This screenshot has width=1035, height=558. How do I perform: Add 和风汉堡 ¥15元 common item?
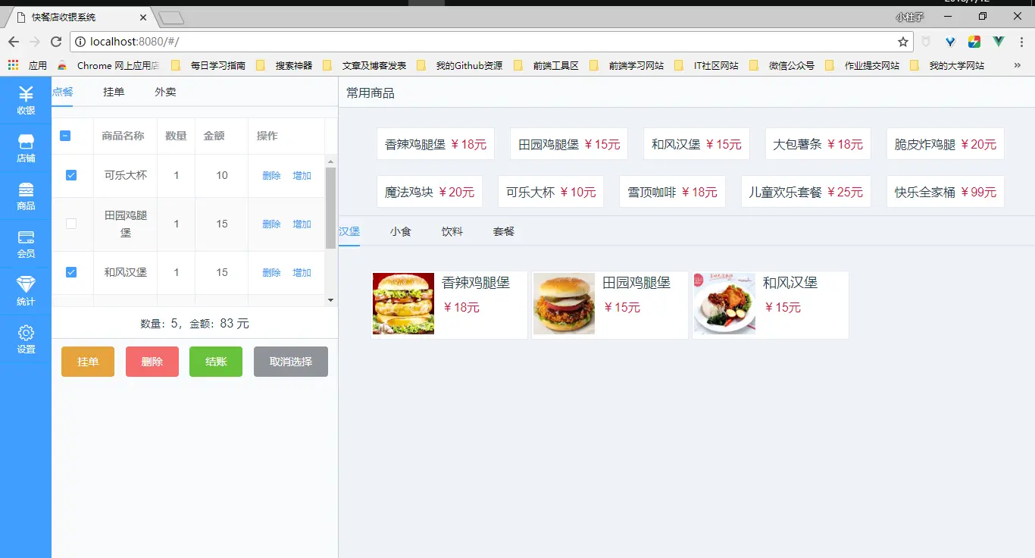(x=696, y=144)
